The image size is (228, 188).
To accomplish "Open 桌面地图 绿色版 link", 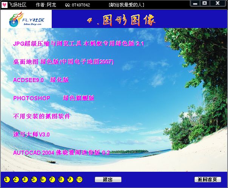I will (63, 62).
